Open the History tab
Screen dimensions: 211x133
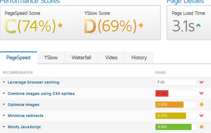139,58
